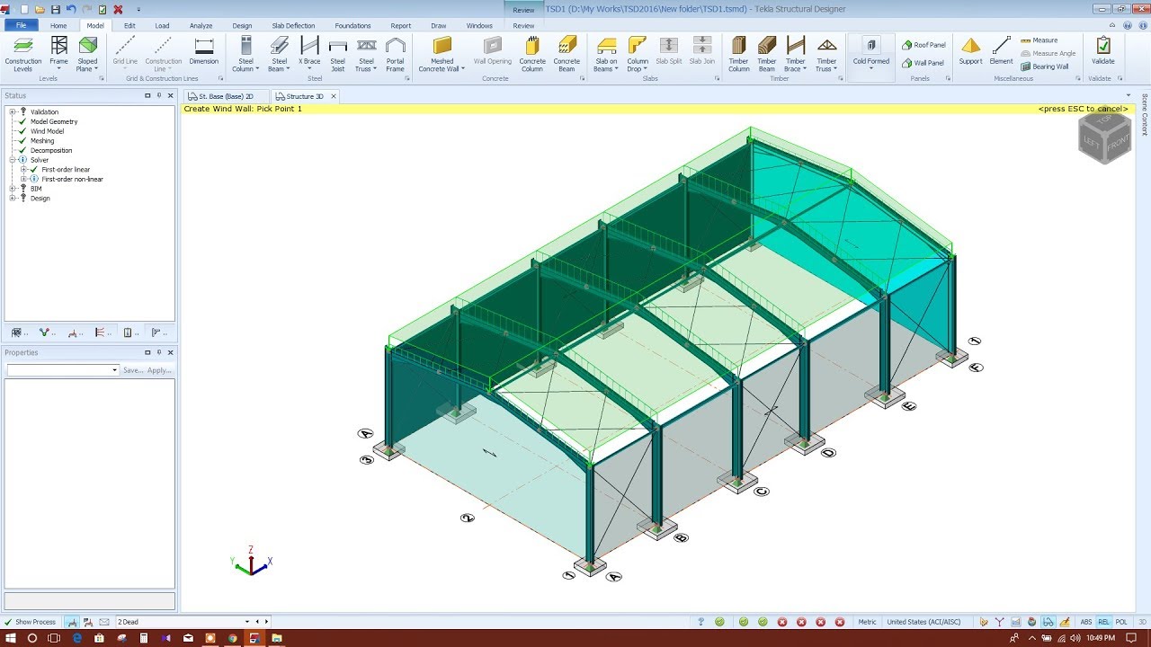
Task: Select the Steel Column tool
Action: [x=245, y=52]
